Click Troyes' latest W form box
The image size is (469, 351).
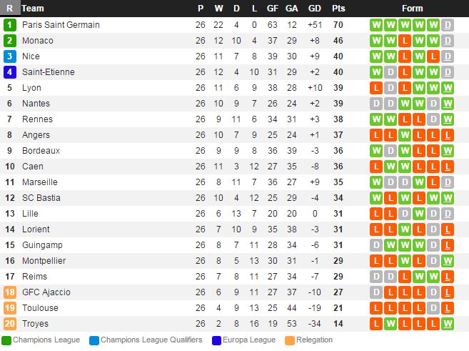[448, 324]
